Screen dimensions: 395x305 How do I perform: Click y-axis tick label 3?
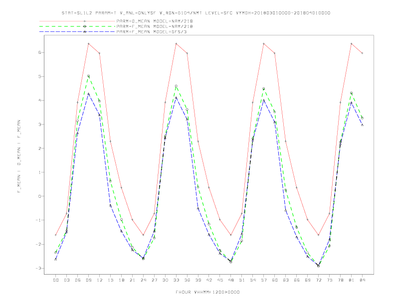point(39,124)
